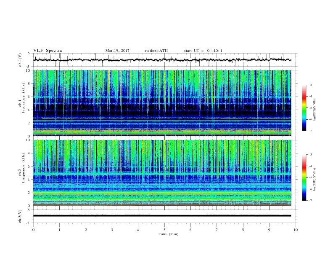The image size is (333, 258).
Task: Click the ch.2 spectrogram panel
Action: pos(162,173)
